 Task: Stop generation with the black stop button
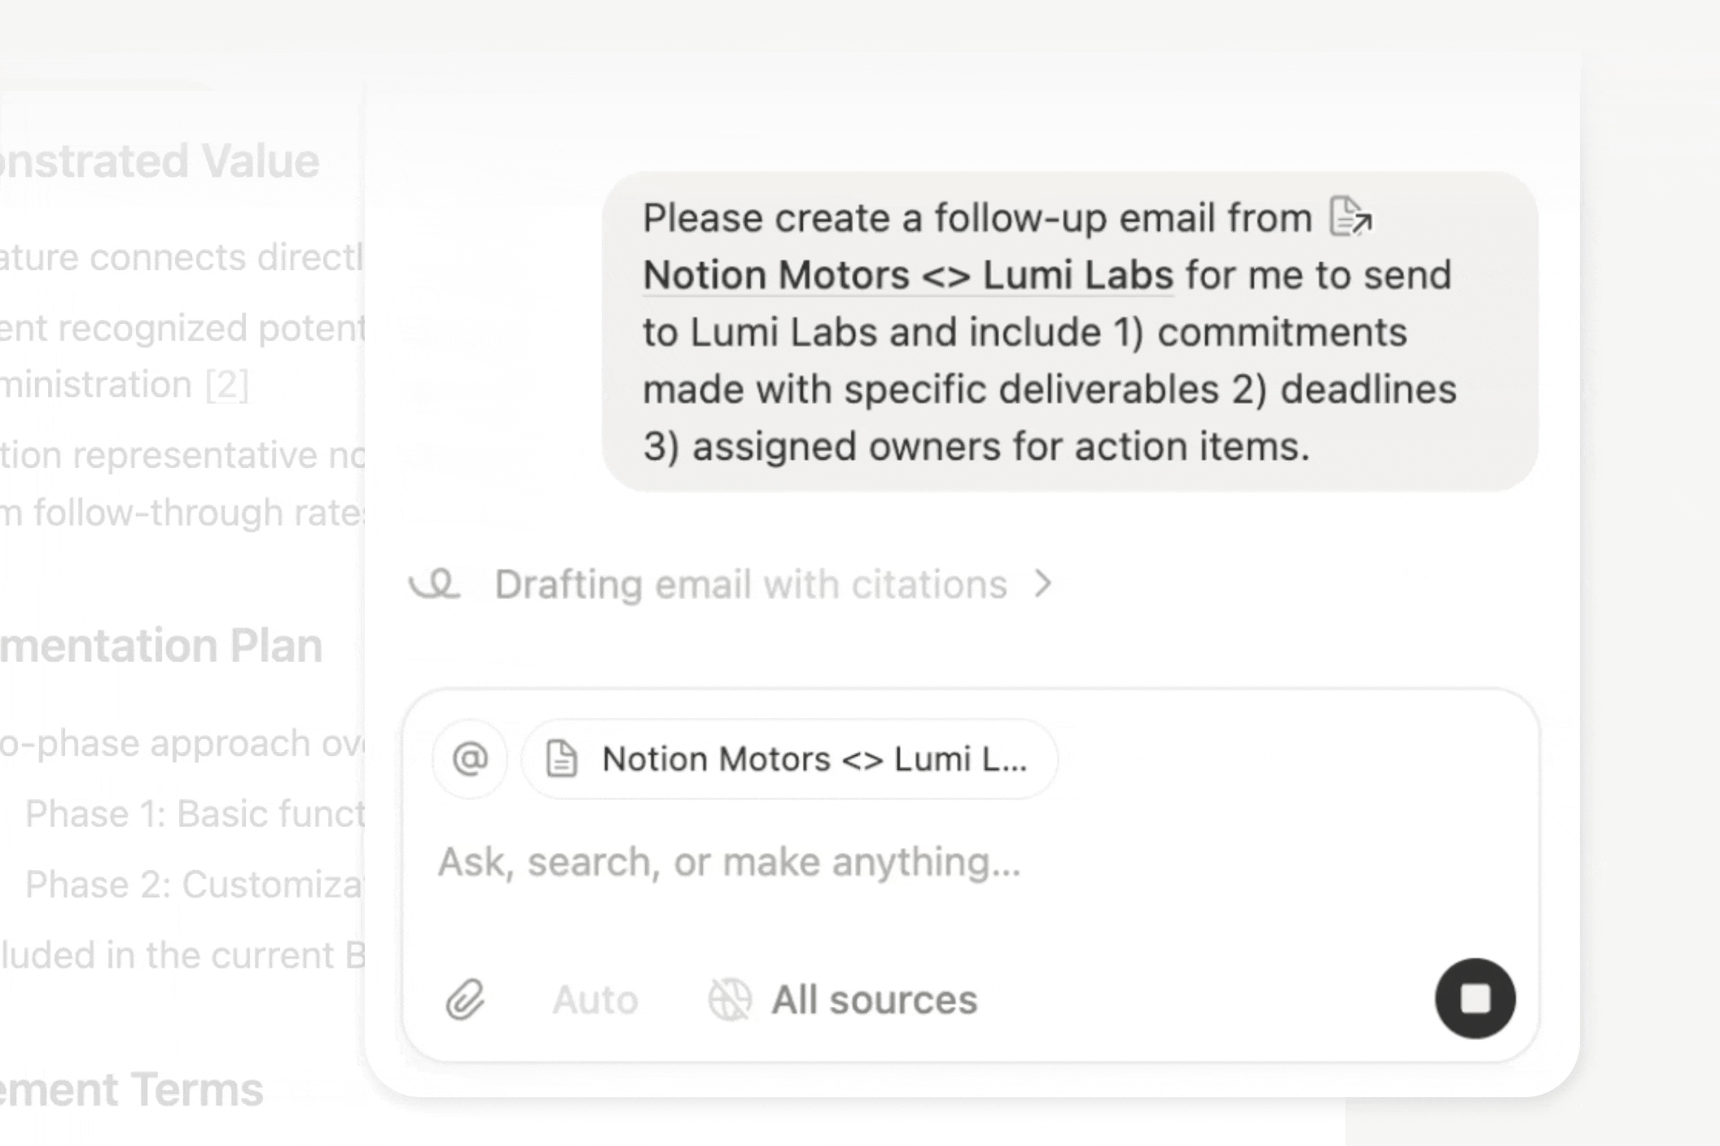[x=1475, y=998]
